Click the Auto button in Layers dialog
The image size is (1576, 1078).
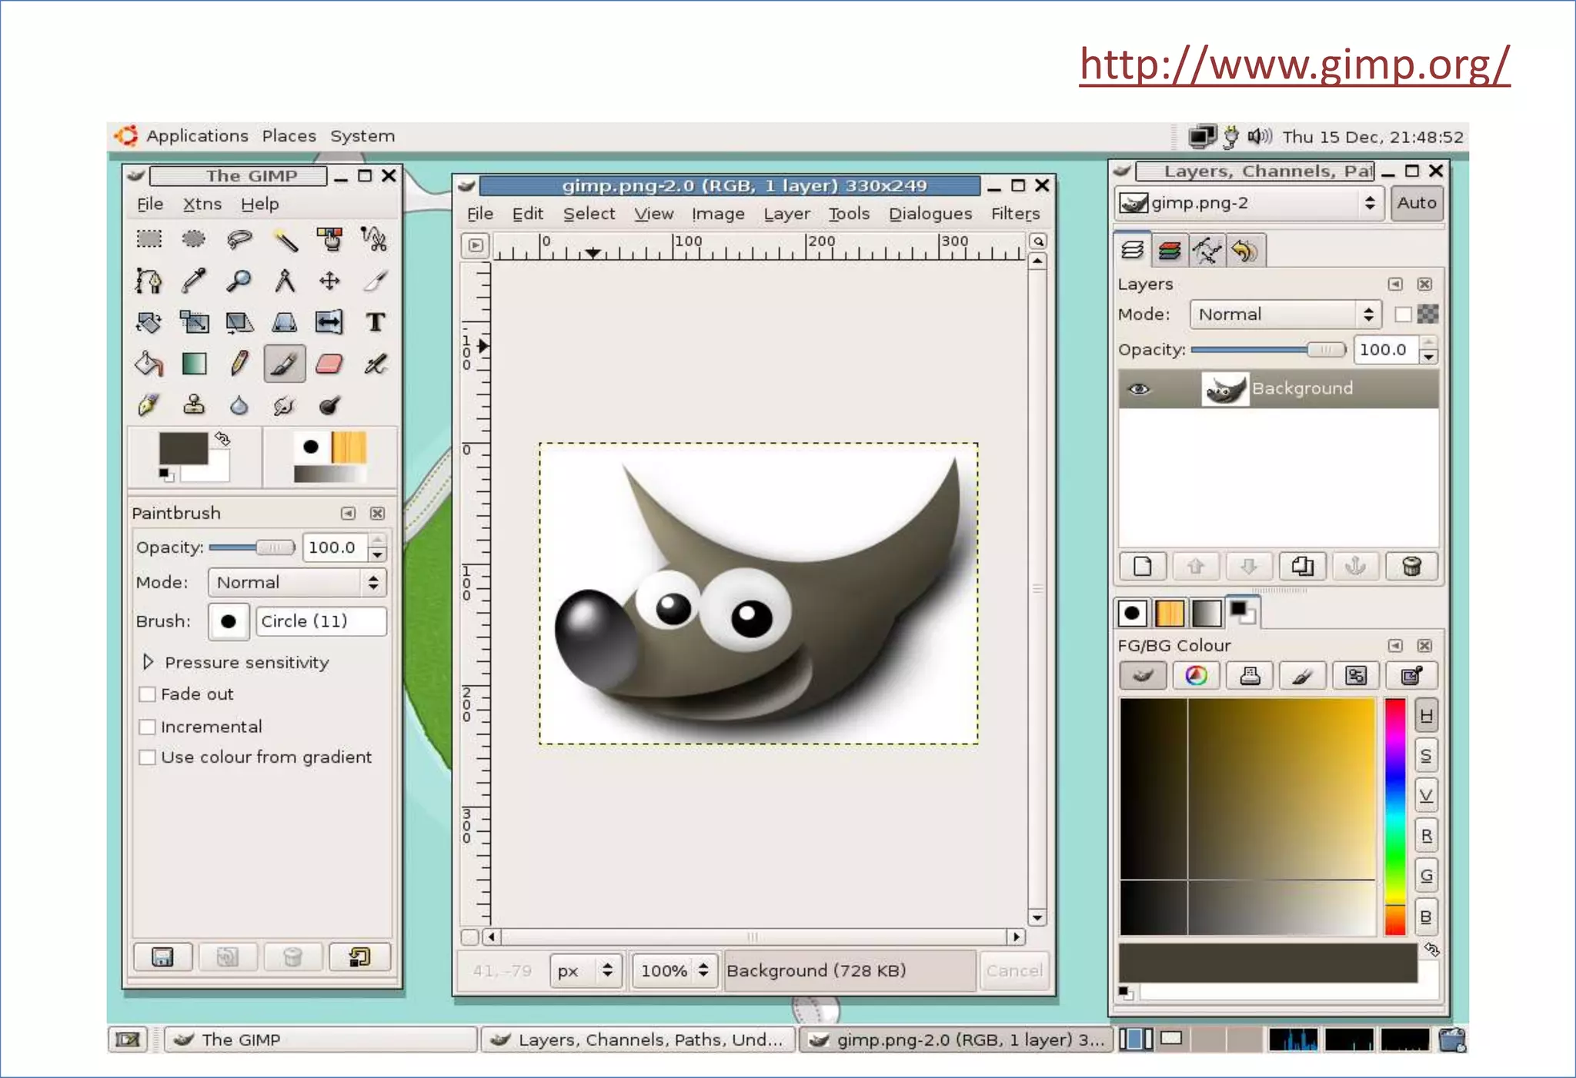(x=1417, y=203)
